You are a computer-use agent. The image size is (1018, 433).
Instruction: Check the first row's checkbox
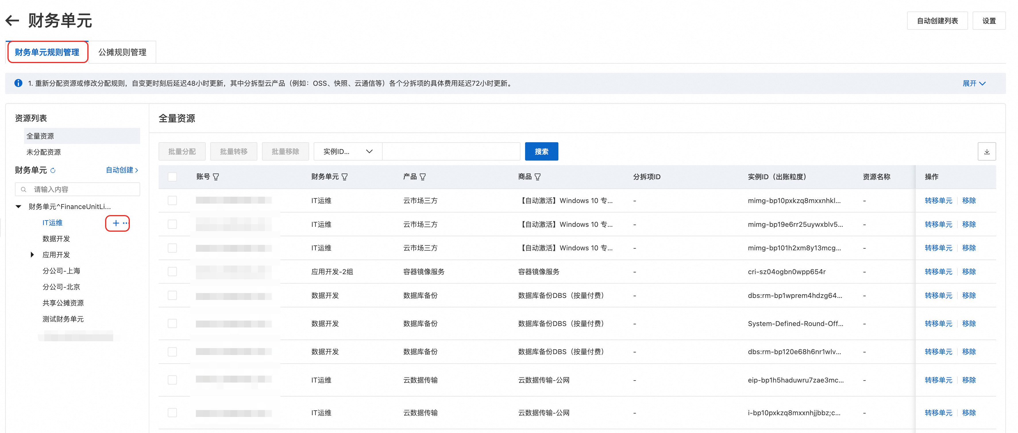[172, 201]
